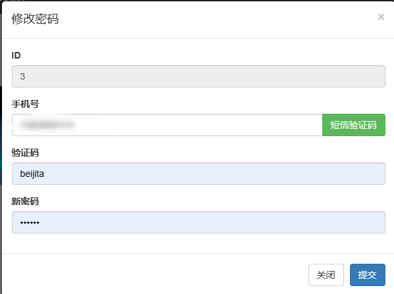The image size is (394, 294).
Task: Click the value 3 in the ID box
Action: 22,76
